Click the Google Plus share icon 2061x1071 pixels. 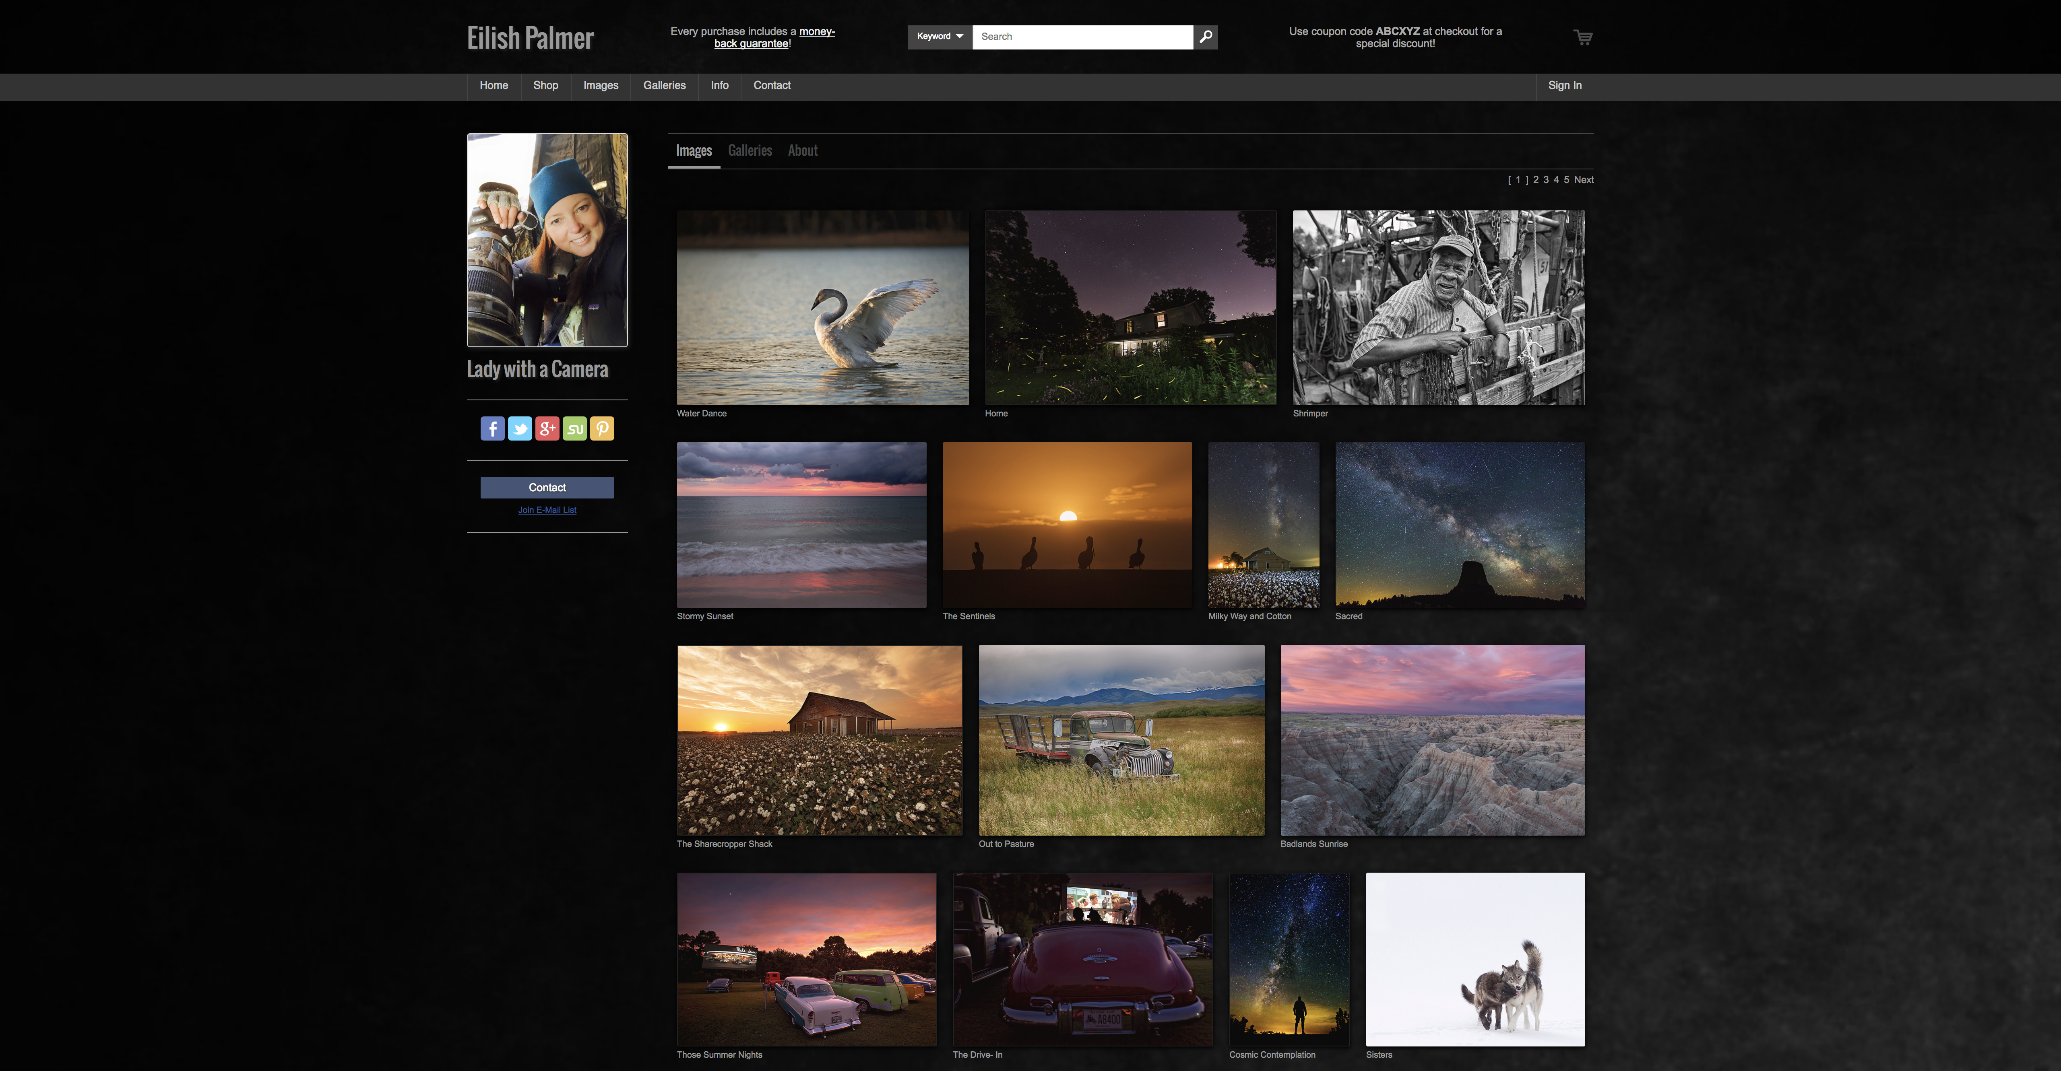coord(547,429)
